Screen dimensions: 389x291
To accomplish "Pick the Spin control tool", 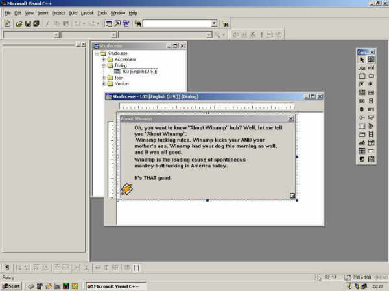I will [362, 109].
